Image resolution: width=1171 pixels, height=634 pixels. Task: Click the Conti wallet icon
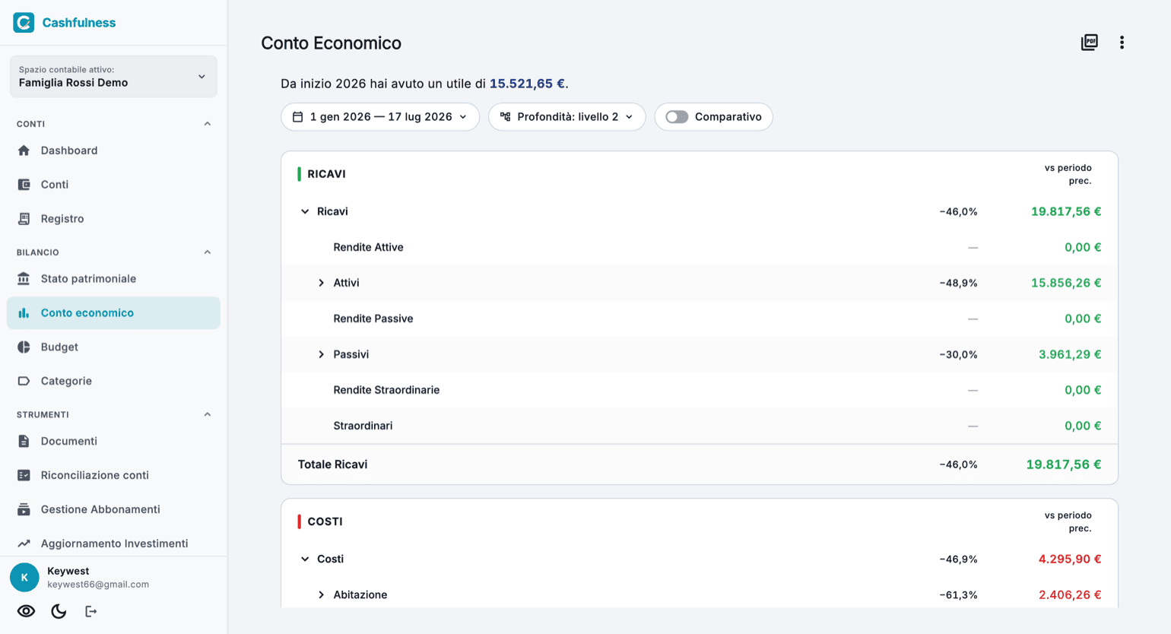(x=24, y=185)
